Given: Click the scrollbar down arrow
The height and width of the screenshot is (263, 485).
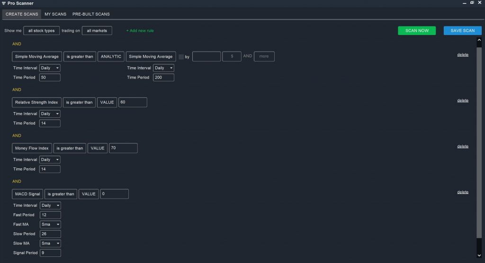Looking at the screenshot, I should click(x=479, y=256).
